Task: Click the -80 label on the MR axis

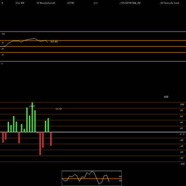Action: pyautogui.click(x=182, y=158)
